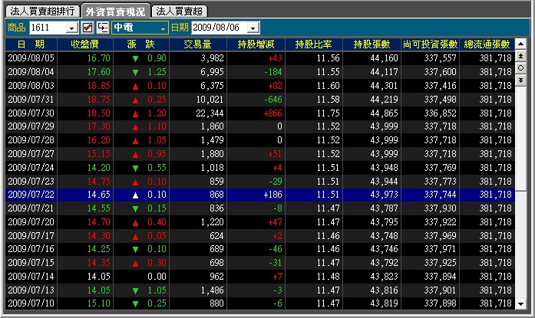Select the row dated 2009/07/21
The width and height of the screenshot is (535, 318).
pos(260,208)
